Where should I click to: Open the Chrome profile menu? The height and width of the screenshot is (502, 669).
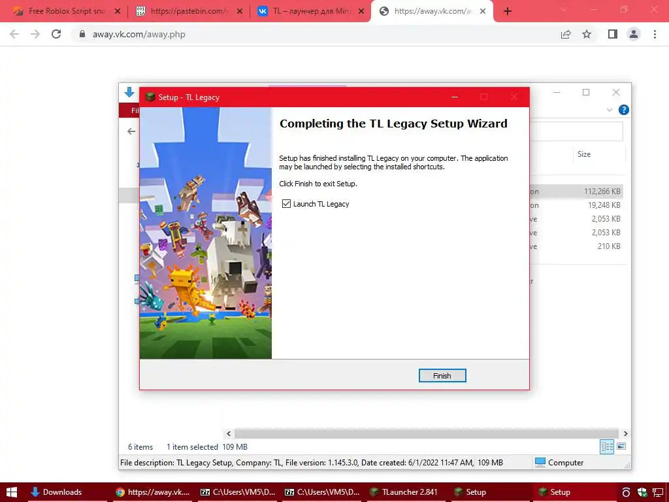pos(634,34)
